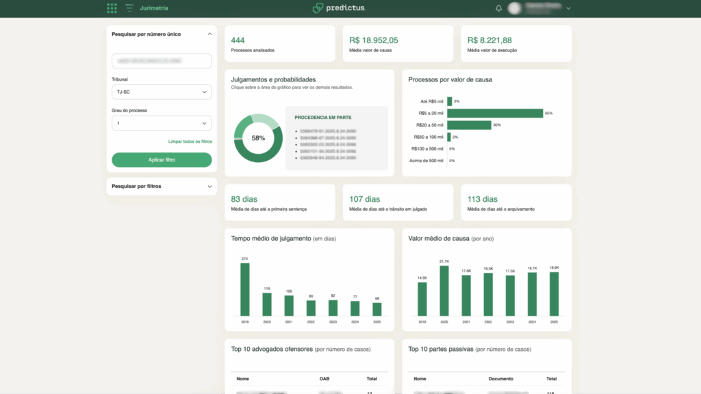This screenshot has height=394, width=701.
Task: Select the Jurimetria module label
Action: tap(154, 8)
